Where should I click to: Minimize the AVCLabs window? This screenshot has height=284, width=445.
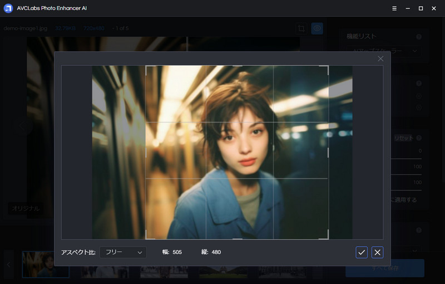click(x=408, y=8)
